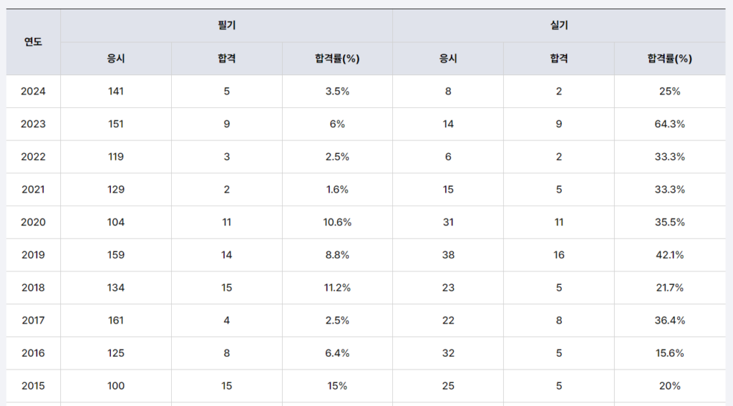Click the 2020 필기 pass rate 10.6%
Image resolution: width=733 pixels, height=406 pixels.
pyautogui.click(x=336, y=222)
